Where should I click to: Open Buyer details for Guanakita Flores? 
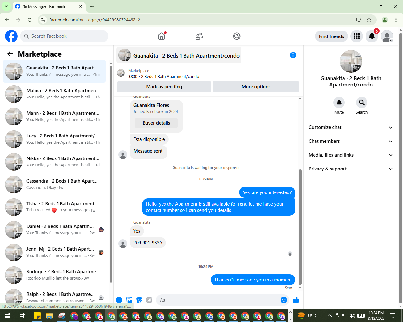(156, 123)
